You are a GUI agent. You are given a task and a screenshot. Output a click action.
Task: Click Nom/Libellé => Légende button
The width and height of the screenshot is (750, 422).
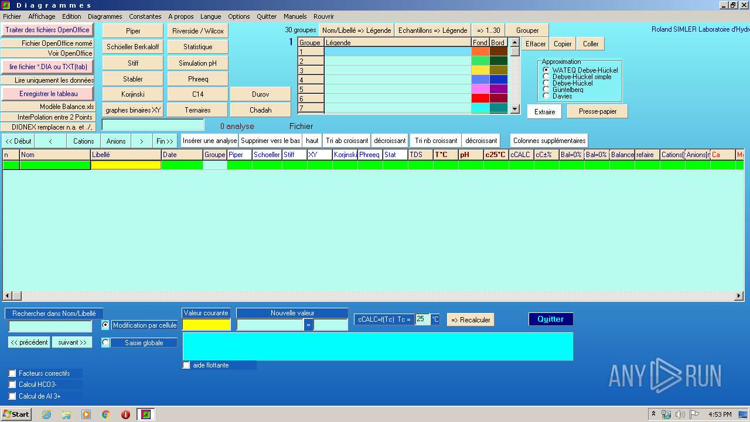[357, 30]
